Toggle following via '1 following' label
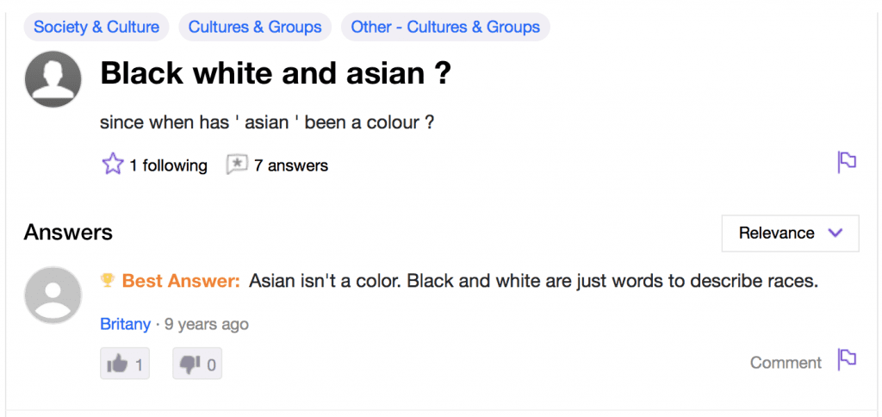882x417 pixels. [168, 165]
